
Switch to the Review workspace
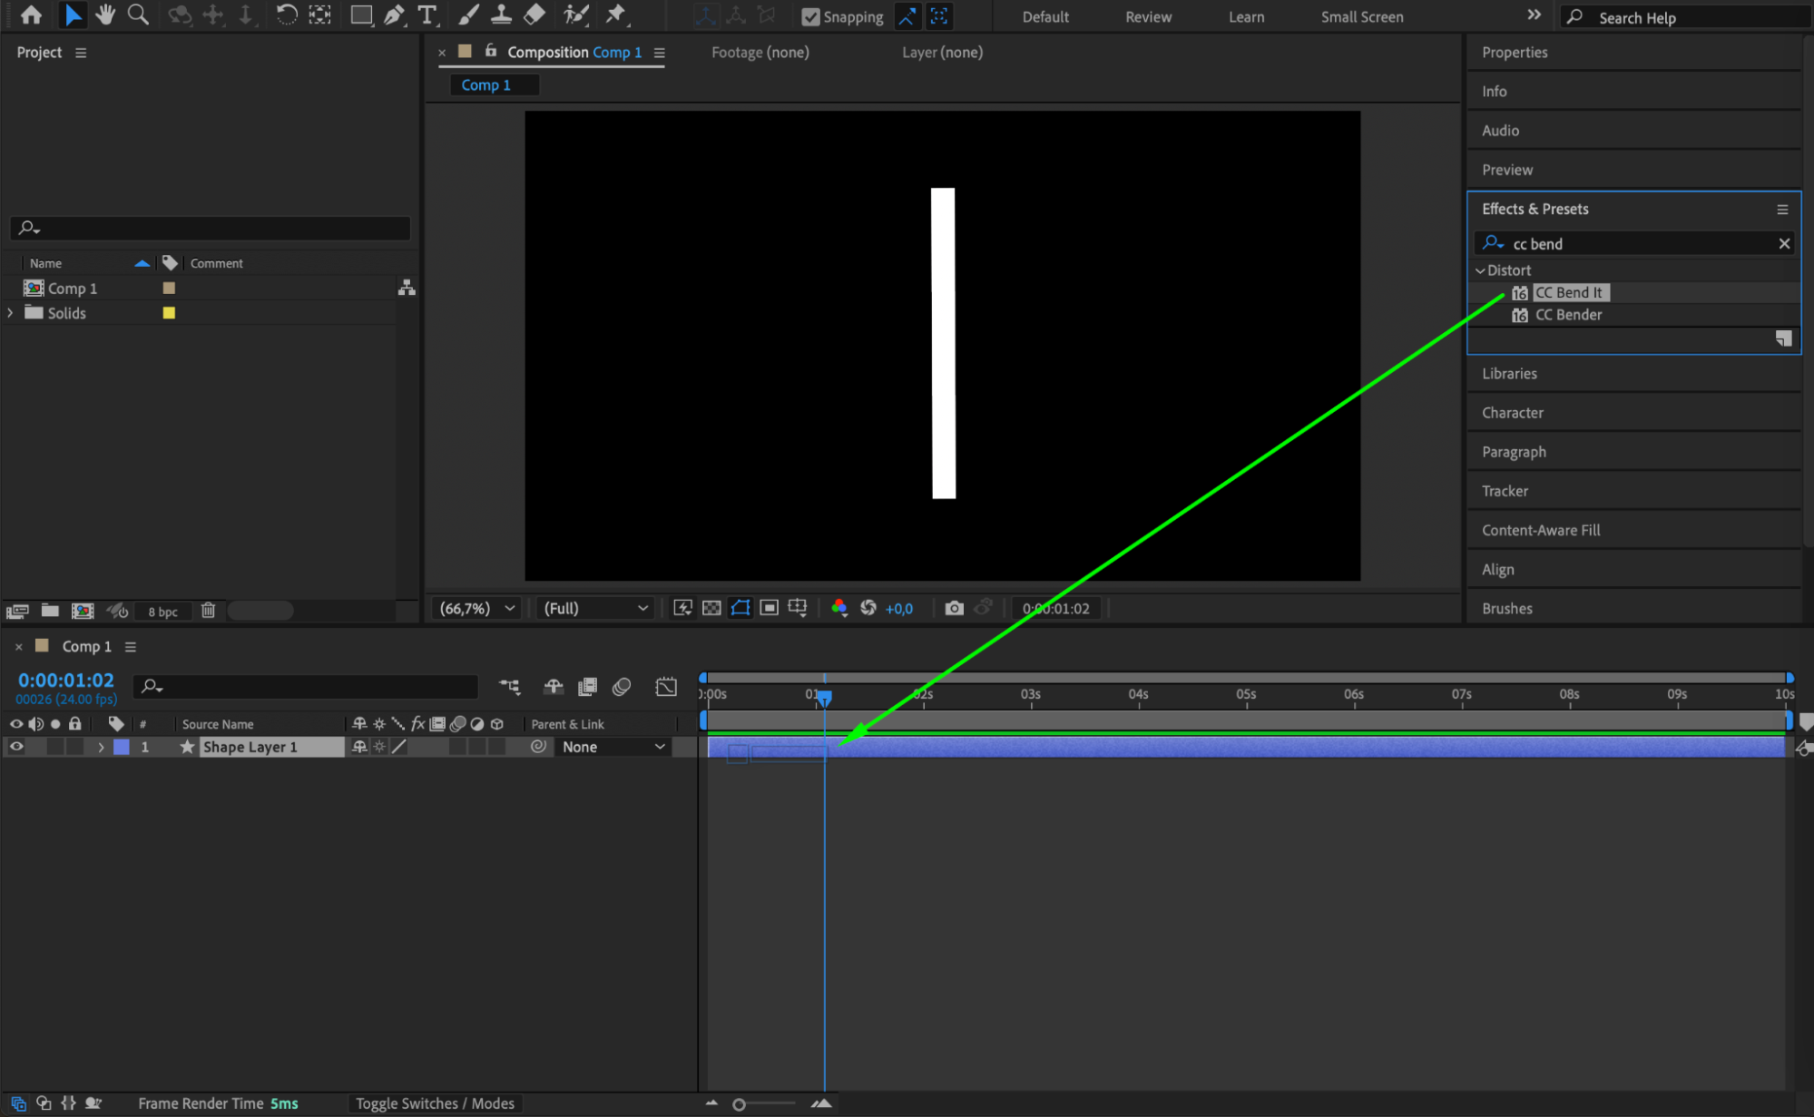tap(1148, 16)
